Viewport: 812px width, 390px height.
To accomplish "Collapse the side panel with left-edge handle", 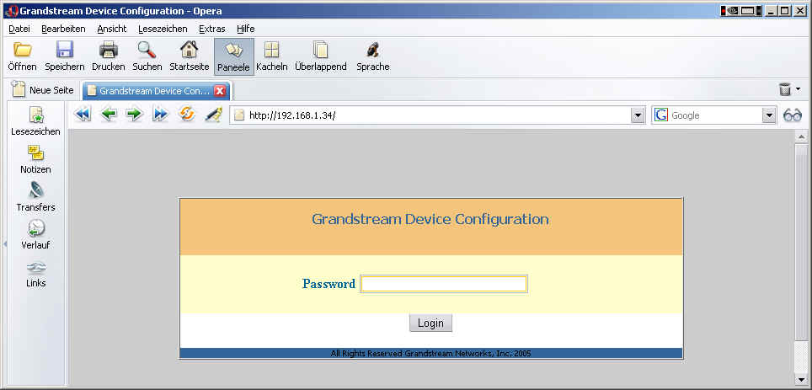I will pos(5,243).
